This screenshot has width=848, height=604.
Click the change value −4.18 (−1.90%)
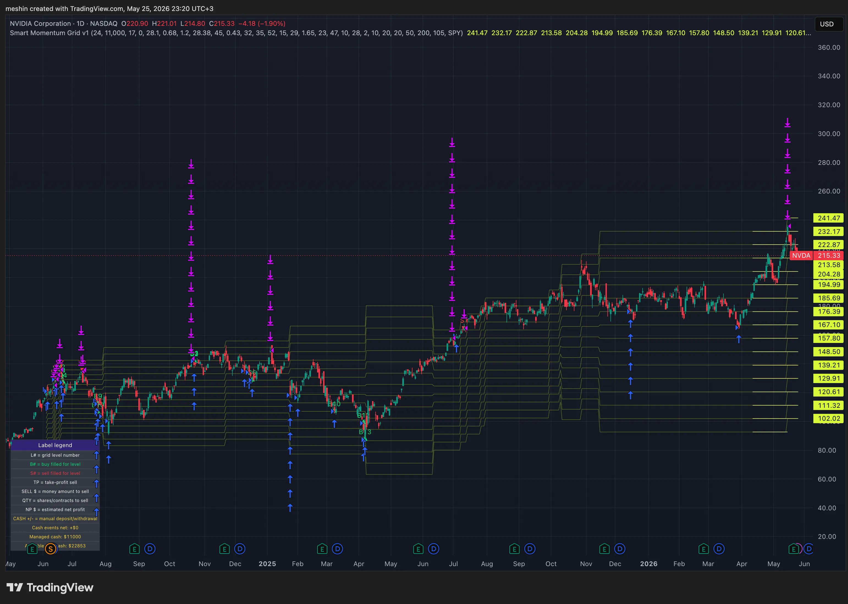(x=262, y=23)
